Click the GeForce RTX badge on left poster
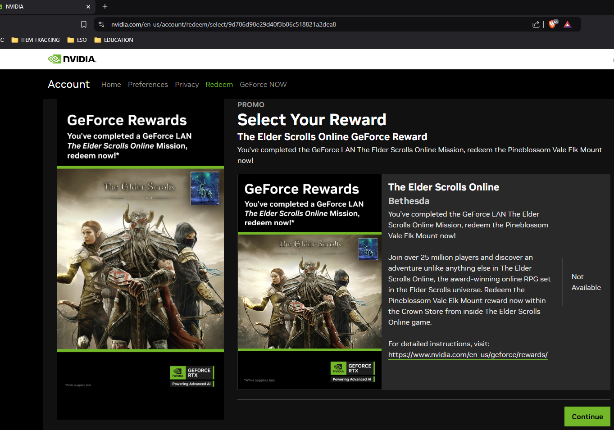This screenshot has height=430, width=614. pyautogui.click(x=192, y=376)
